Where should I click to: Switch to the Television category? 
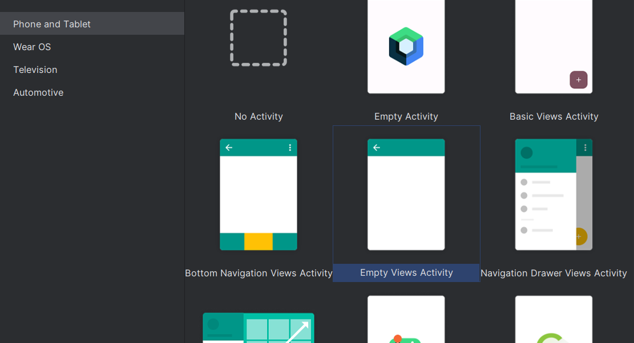pyautogui.click(x=92, y=70)
